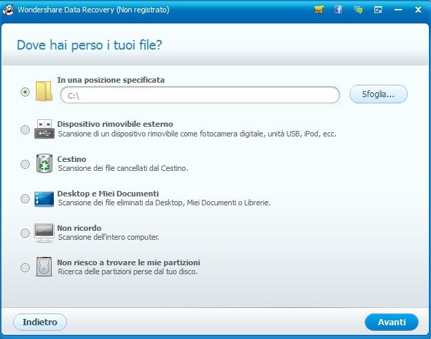Click the Wondershare Data Recovery app logo
The height and width of the screenshot is (339, 431).
coord(8,10)
